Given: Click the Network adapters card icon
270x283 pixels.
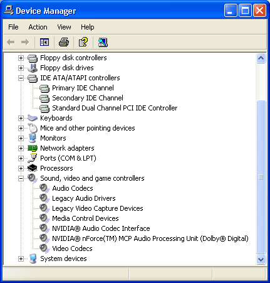Looking at the screenshot, I should click(x=33, y=148).
